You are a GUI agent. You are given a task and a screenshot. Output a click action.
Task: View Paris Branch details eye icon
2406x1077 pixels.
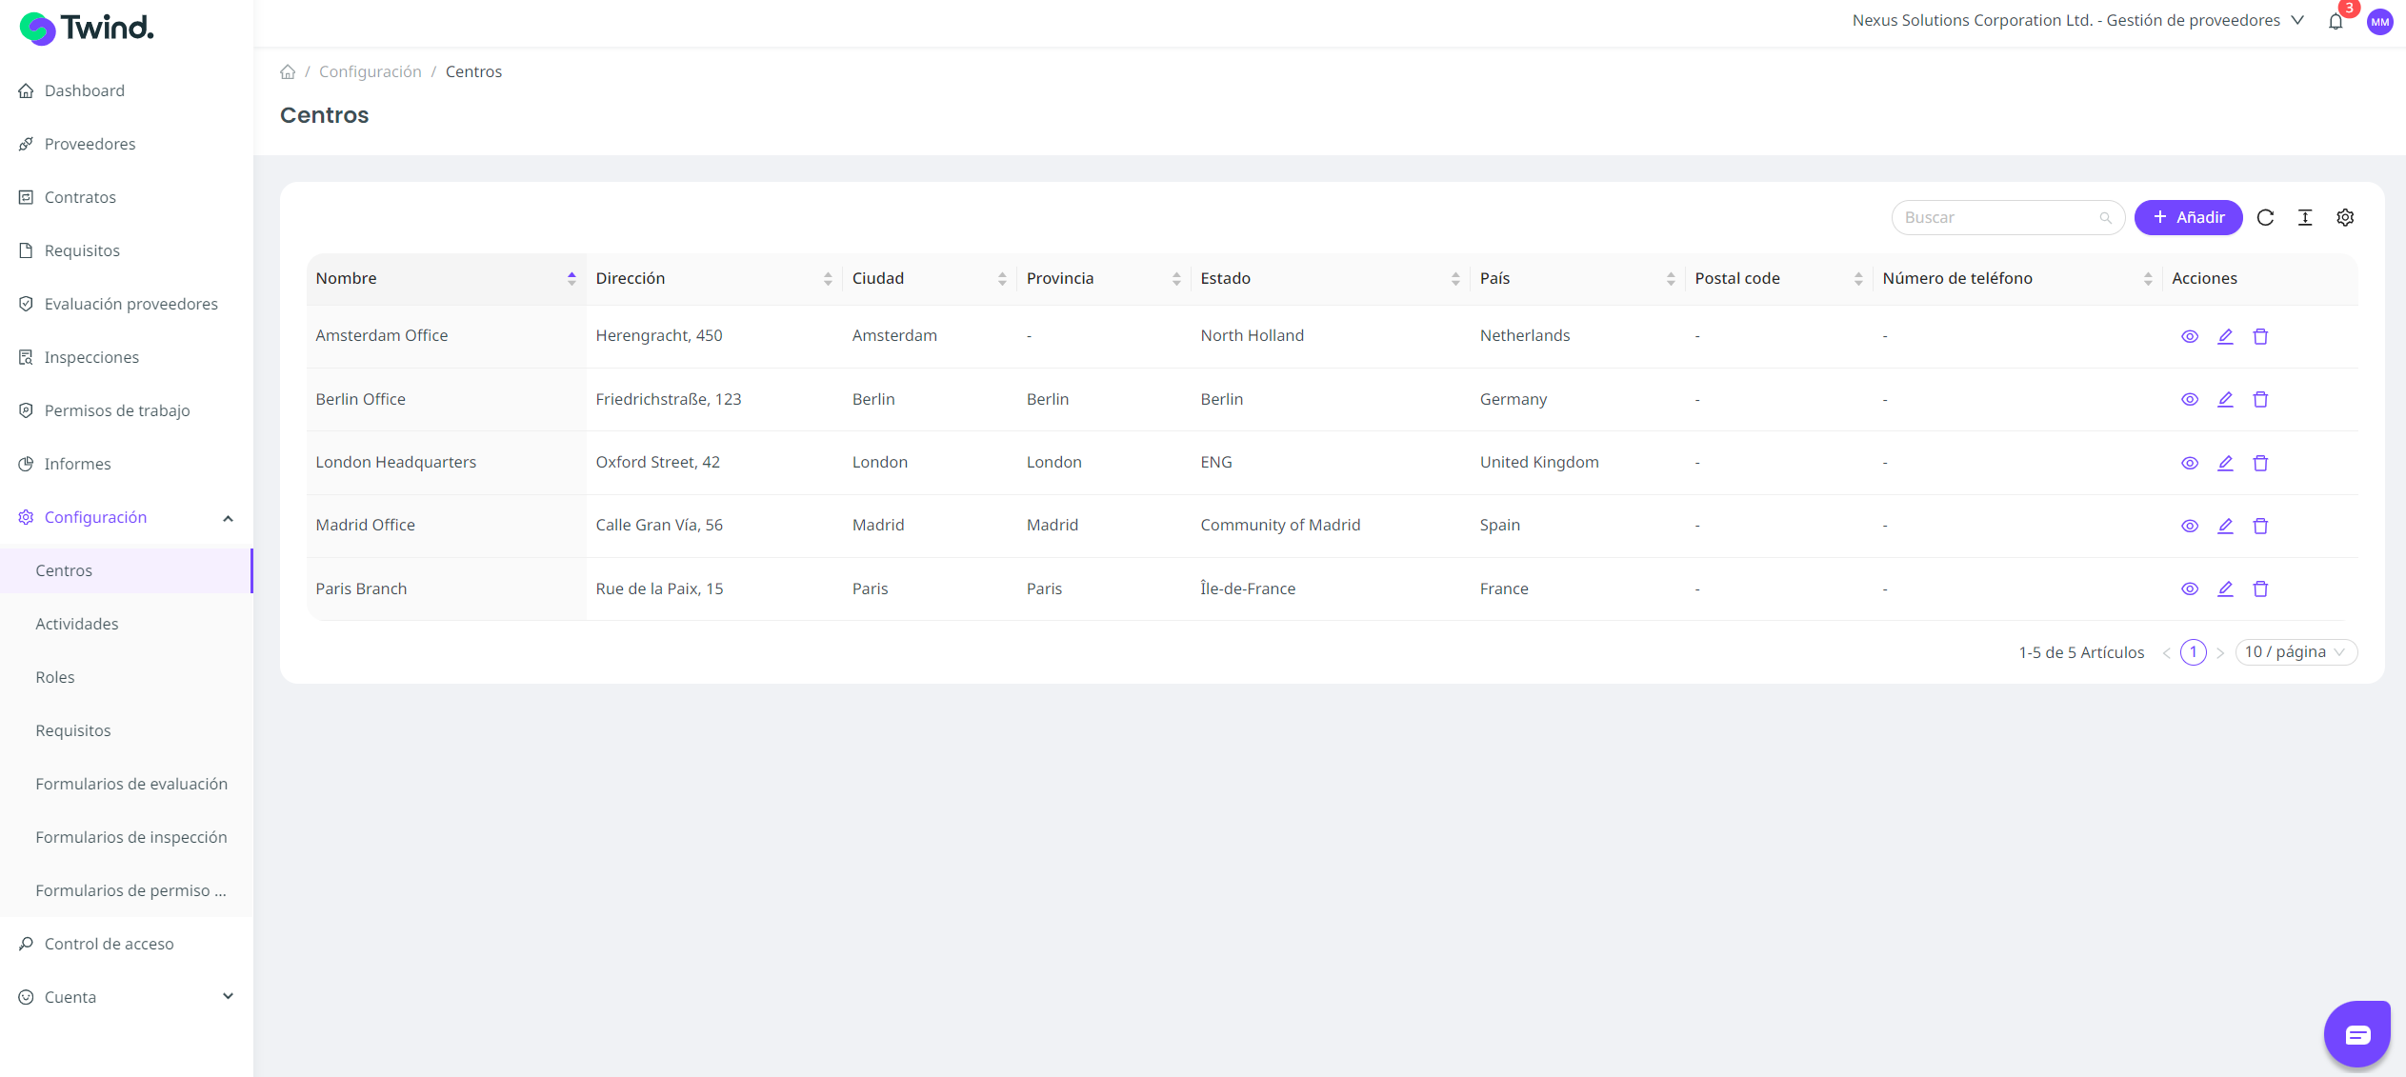(2190, 589)
